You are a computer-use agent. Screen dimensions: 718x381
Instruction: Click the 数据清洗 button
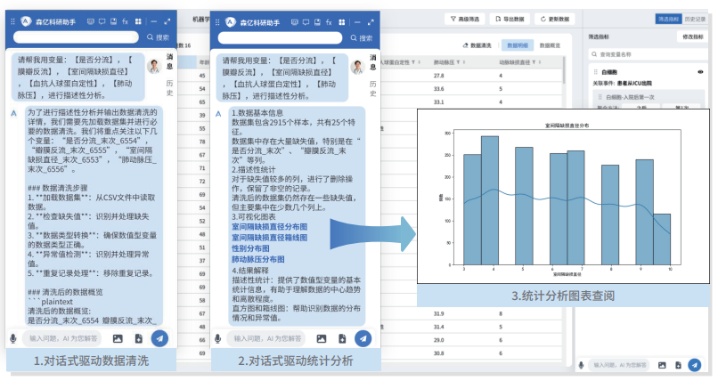click(477, 45)
